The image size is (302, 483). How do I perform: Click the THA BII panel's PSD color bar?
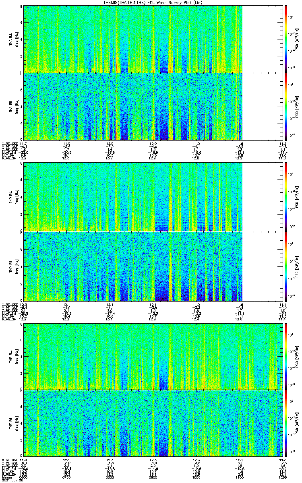(285, 106)
